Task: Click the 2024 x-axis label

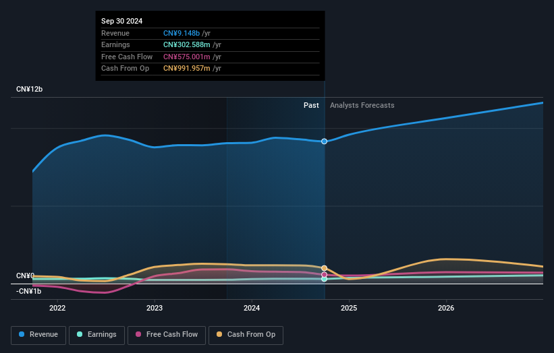Action: (x=252, y=308)
